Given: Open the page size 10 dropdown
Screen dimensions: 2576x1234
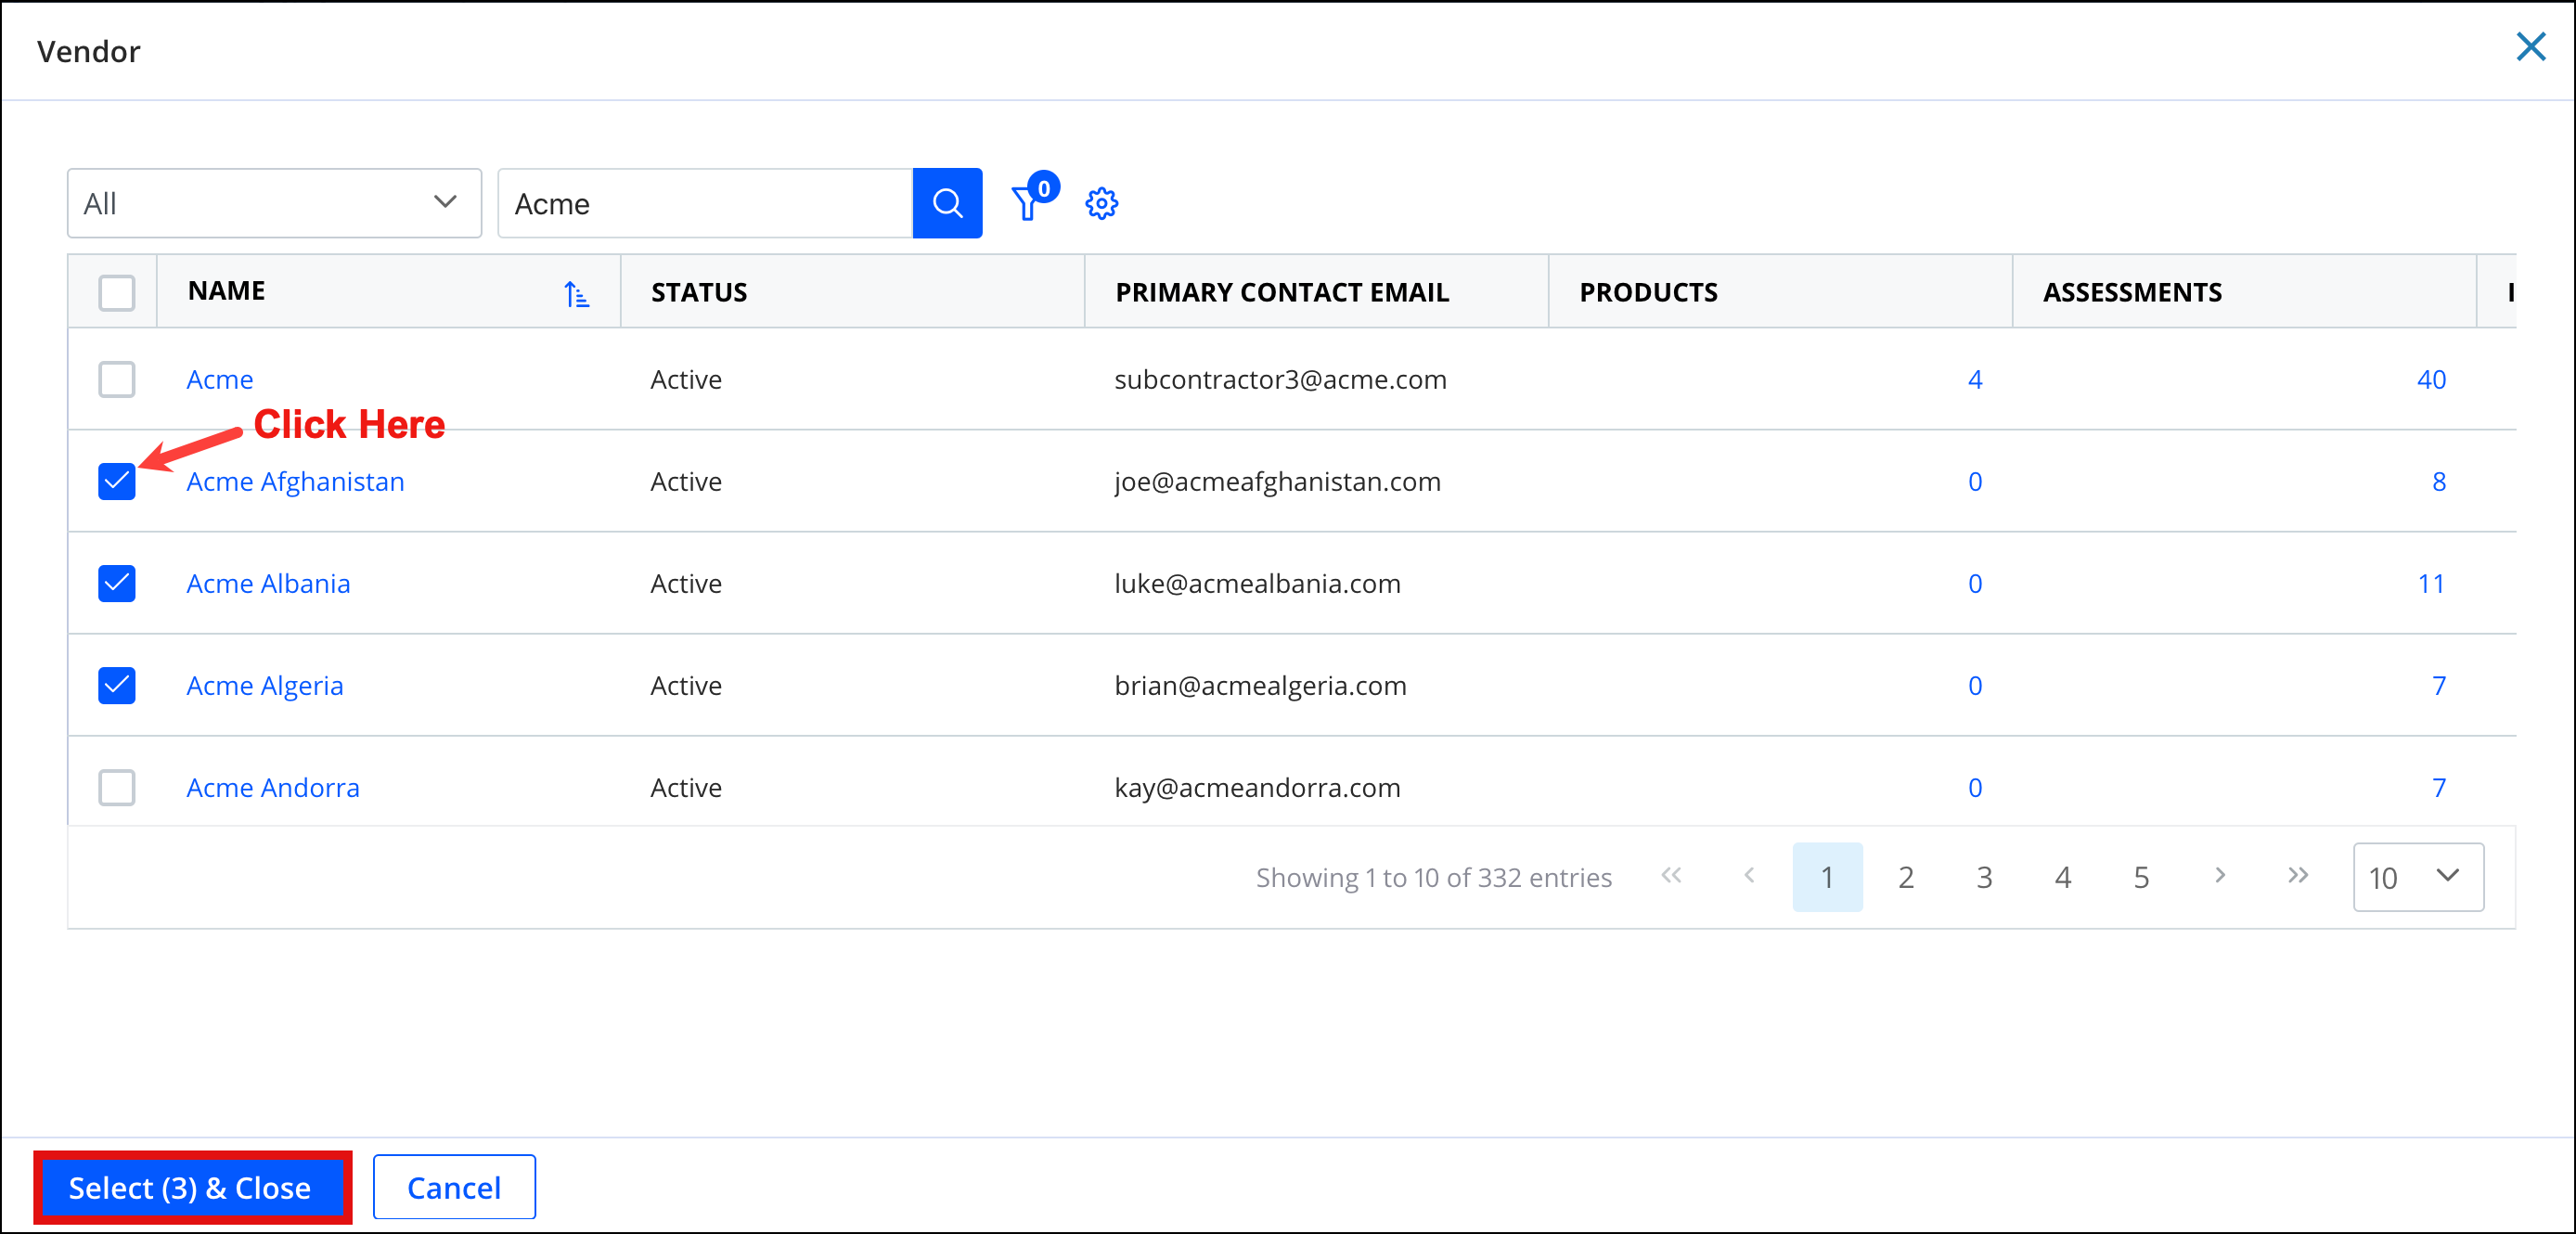Looking at the screenshot, I should pos(2418,877).
